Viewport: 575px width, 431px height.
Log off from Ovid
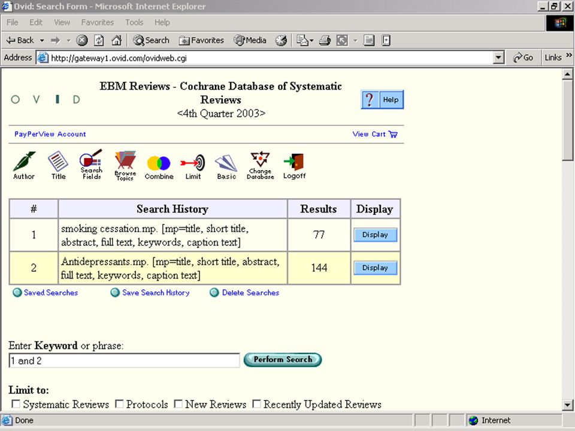(x=294, y=166)
